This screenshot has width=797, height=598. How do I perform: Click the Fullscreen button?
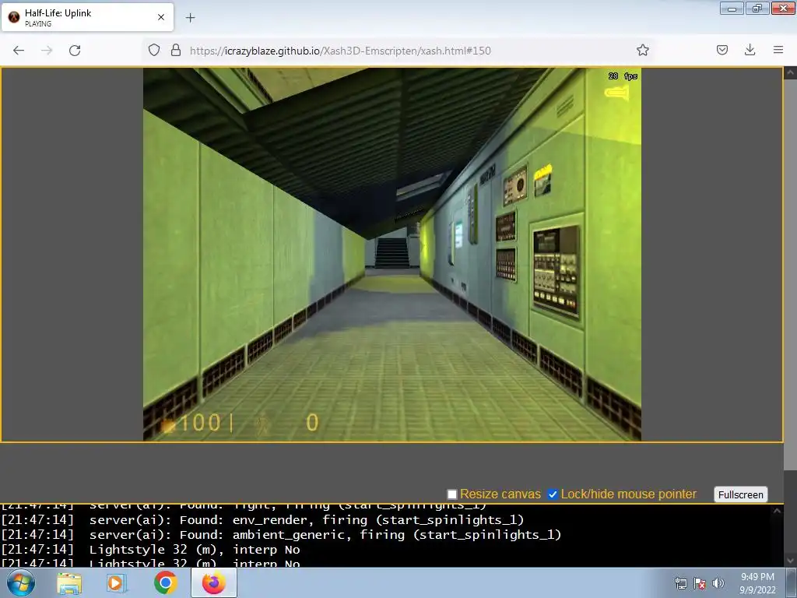click(741, 494)
